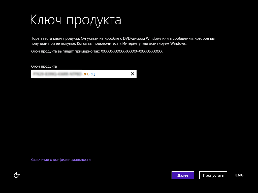
Task: Open the Заявление о конфиденциальности link
Action: pyautogui.click(x=60, y=160)
